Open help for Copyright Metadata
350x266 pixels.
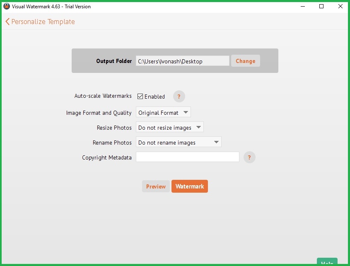249,157
